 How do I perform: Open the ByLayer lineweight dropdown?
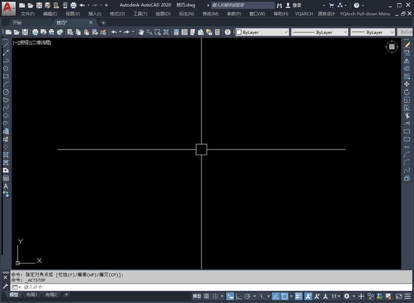[373, 32]
